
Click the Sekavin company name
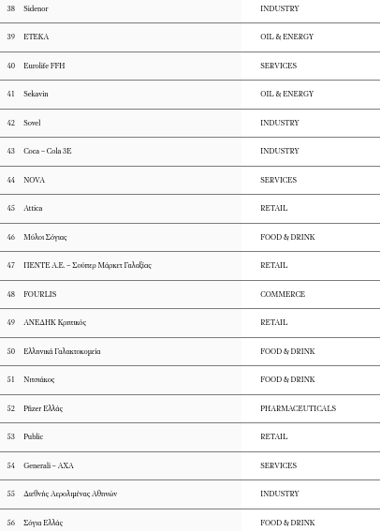tap(36, 94)
